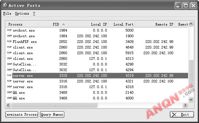This screenshot has height=123, width=199.
Task: Open the File menu
Action: 7,13
